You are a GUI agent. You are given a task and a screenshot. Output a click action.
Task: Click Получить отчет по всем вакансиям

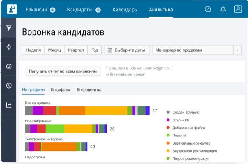63,72
